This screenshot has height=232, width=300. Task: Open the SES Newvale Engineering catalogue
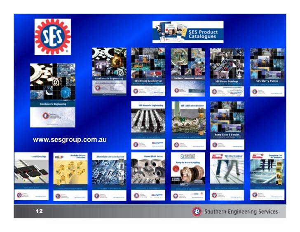[x=148, y=125]
